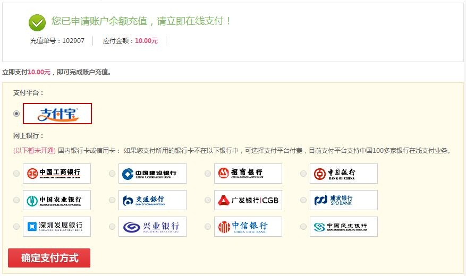This screenshot has width=466, height=276.
Task: Click the 网上银行 section label
Action: pos(29,136)
